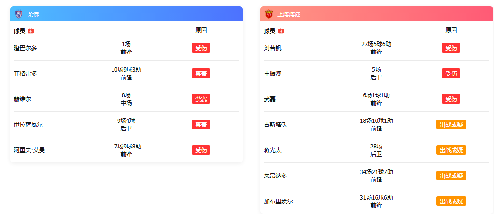Click the 禁赛 tag in the 赫维尔 row
Screen dimensions: 494x214
(x=201, y=99)
